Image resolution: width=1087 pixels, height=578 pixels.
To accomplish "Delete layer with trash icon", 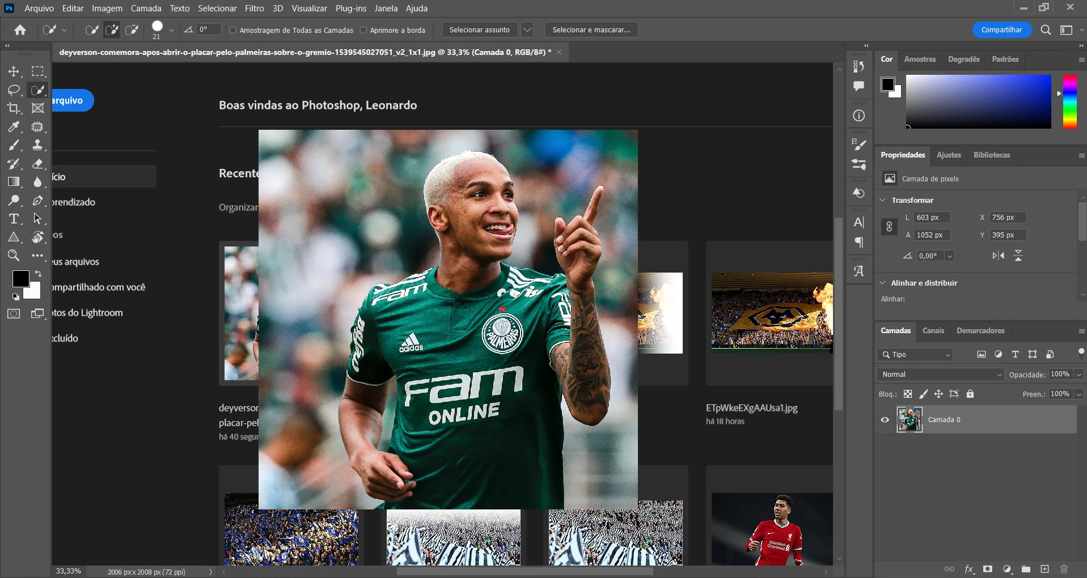I will point(1064,569).
